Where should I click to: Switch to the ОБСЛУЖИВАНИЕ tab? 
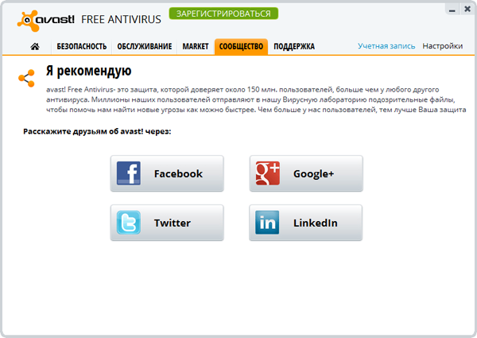[x=145, y=47]
